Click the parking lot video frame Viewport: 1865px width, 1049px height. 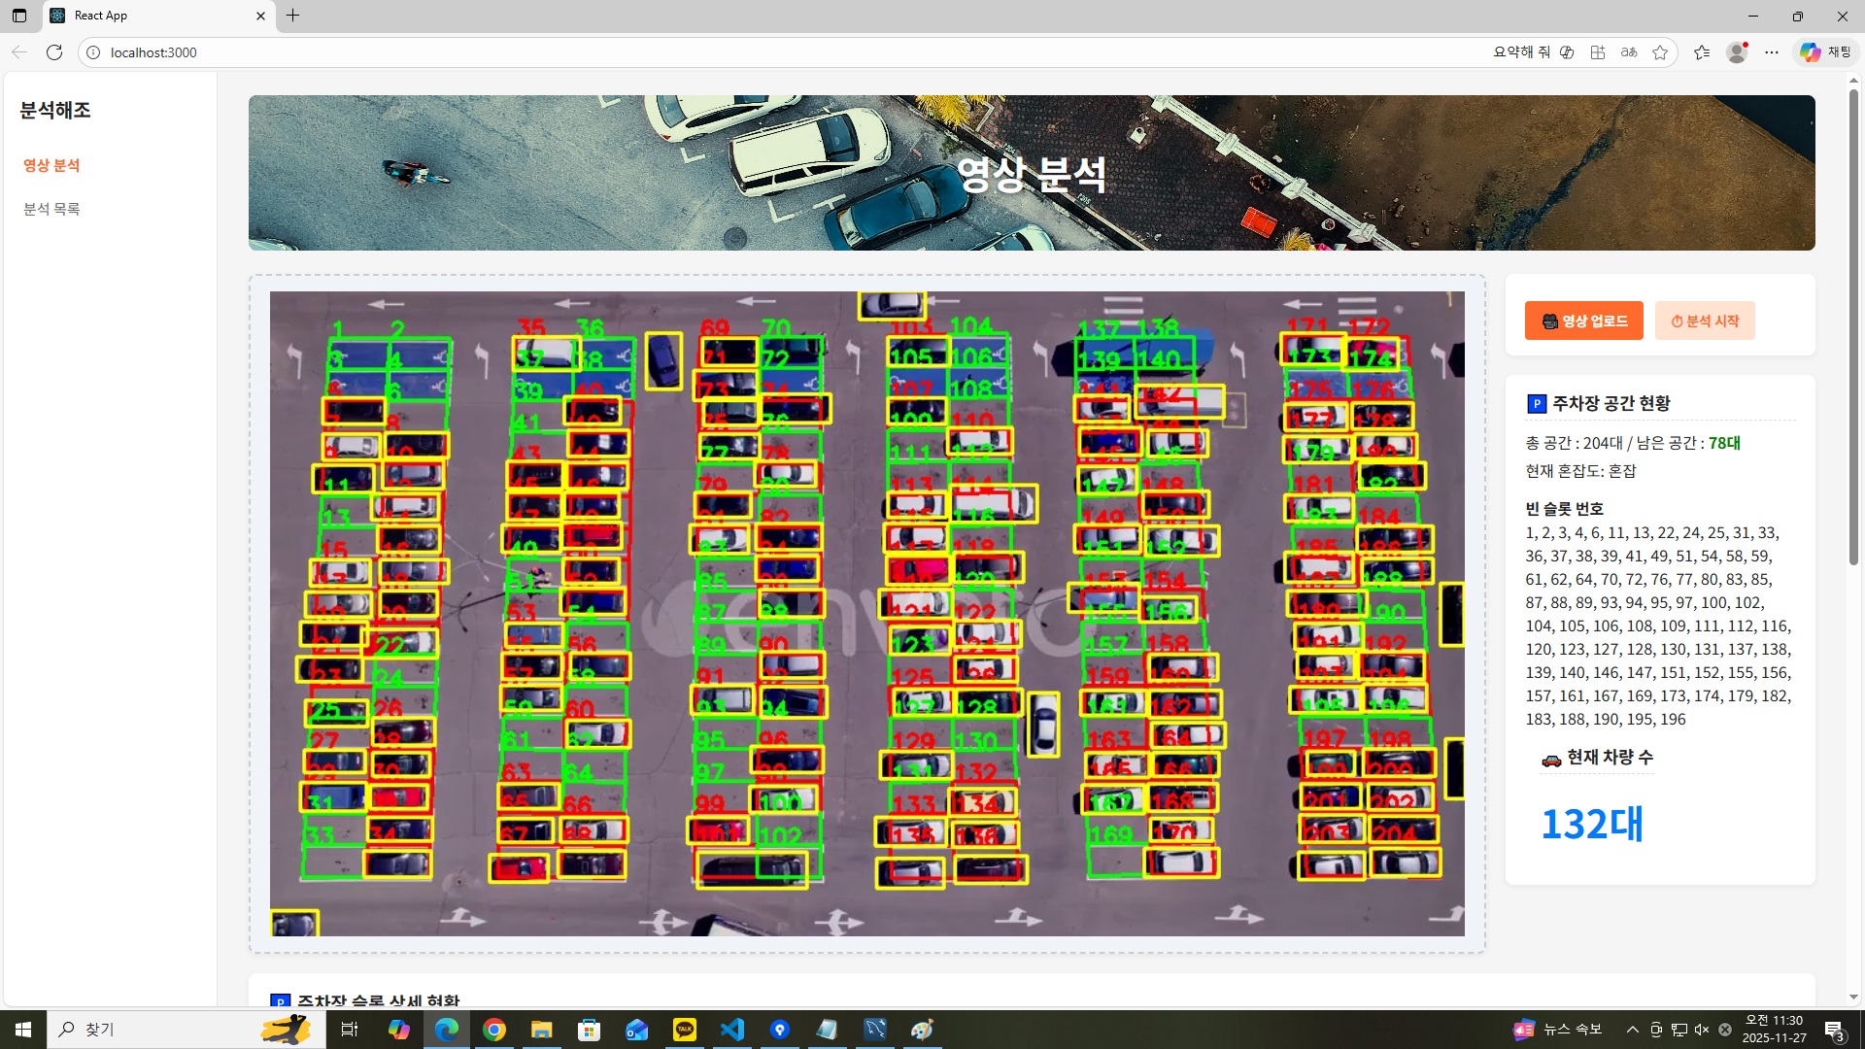tap(866, 614)
